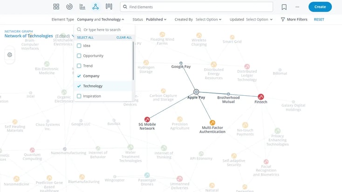Image resolution: width=342 pixels, height=192 pixels.
Task: Click the Network of Technologies title
Action: coord(28,36)
